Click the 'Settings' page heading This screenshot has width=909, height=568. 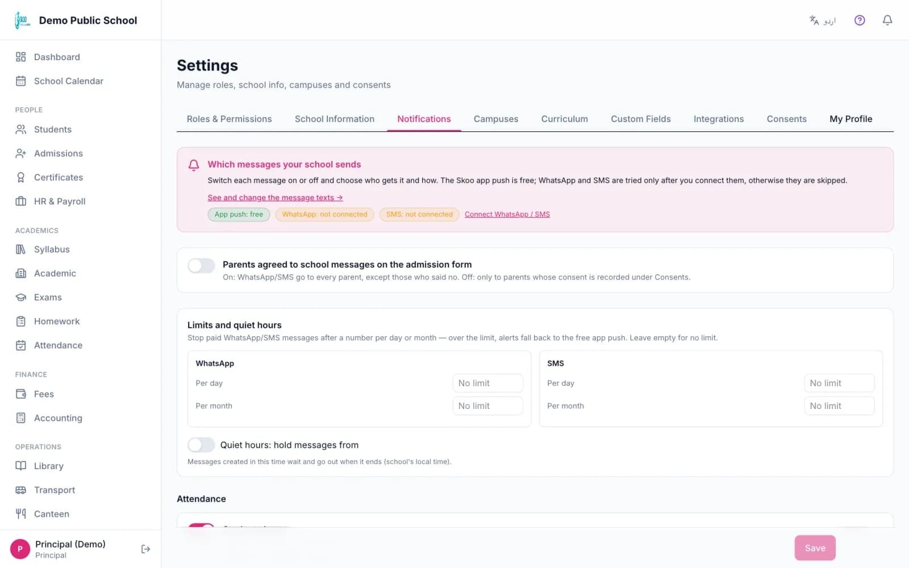207,65
